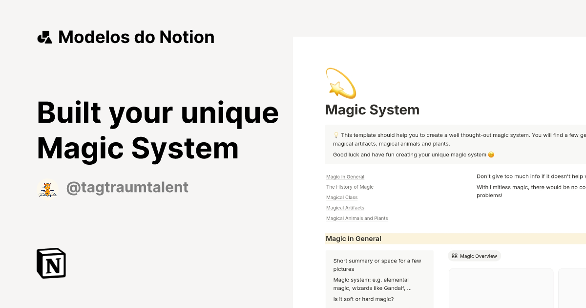Select the first empty gallery card
The image size is (586, 308).
(501, 288)
